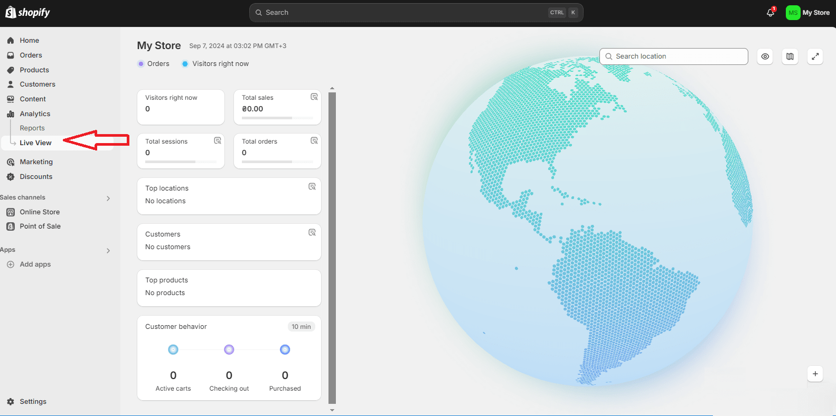Click the Analytics bar chart icon

pyautogui.click(x=11, y=114)
